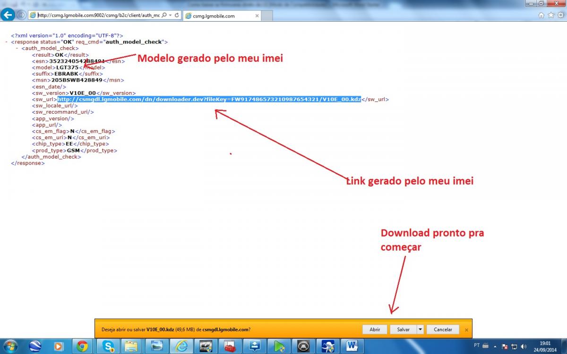
Task: Open the network tray icon
Action: 515,346
